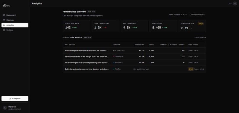This screenshot has width=239, height=113.
Task: Click the pencil icon on Compose
Action: [10, 99]
